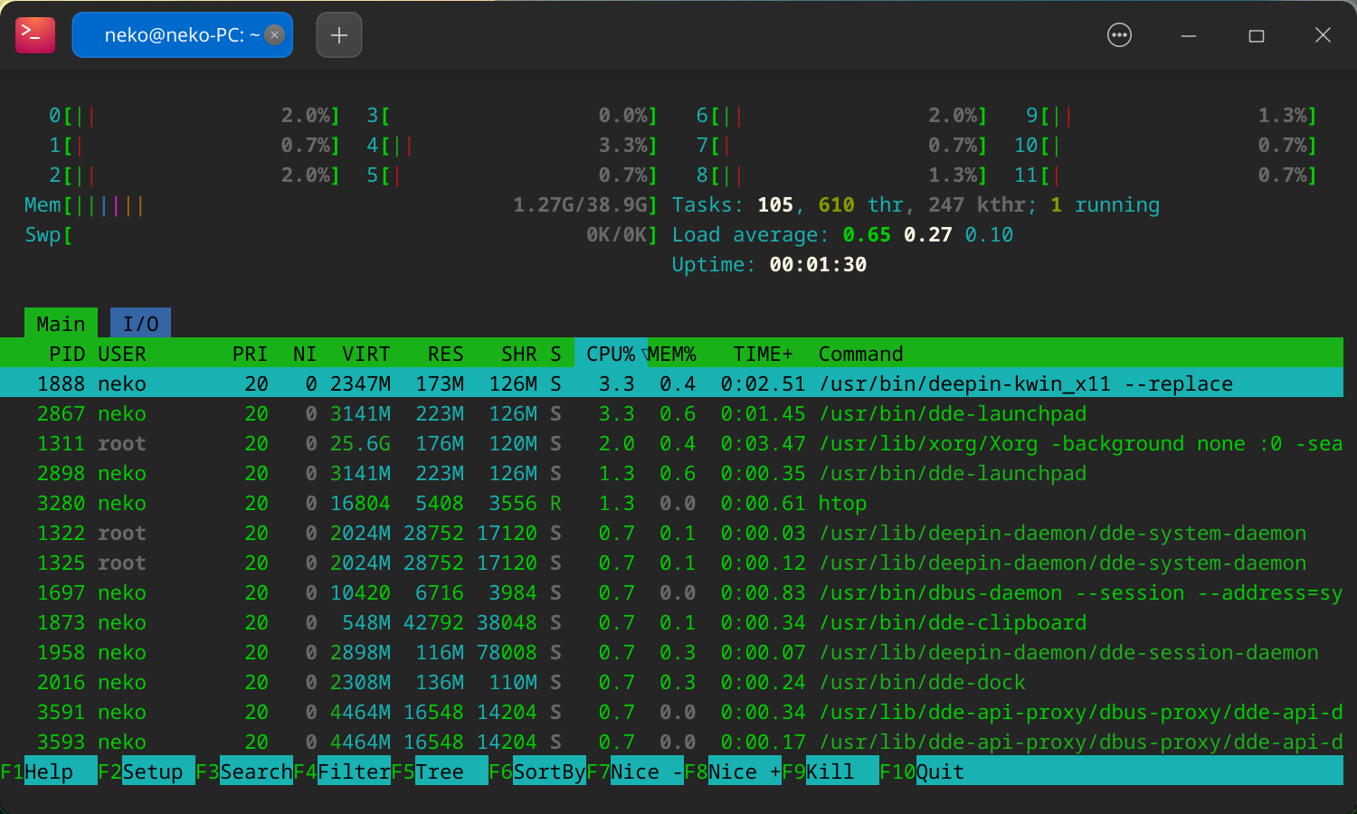The image size is (1357, 814).
Task: Select the dde-session-daemon process row
Action: tap(671, 652)
